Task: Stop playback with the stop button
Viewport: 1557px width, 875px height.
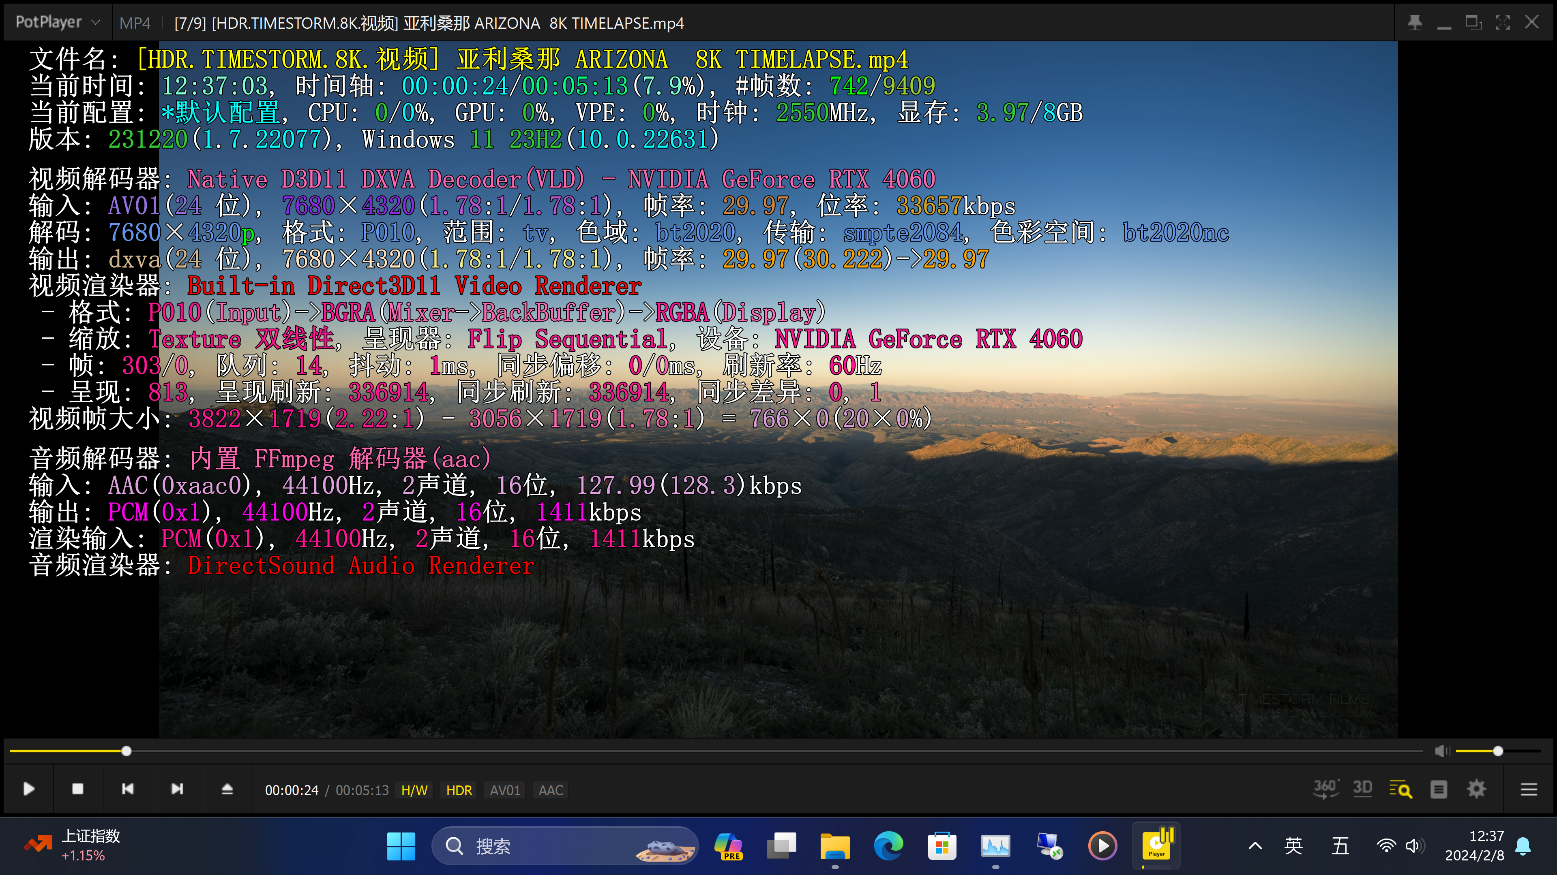Action: pos(77,789)
